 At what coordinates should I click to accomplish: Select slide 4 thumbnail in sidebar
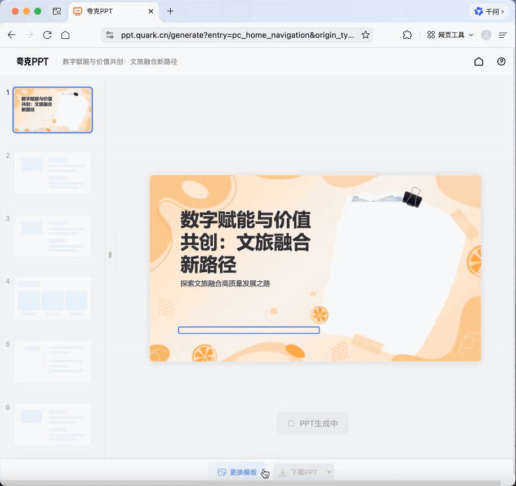click(x=53, y=298)
